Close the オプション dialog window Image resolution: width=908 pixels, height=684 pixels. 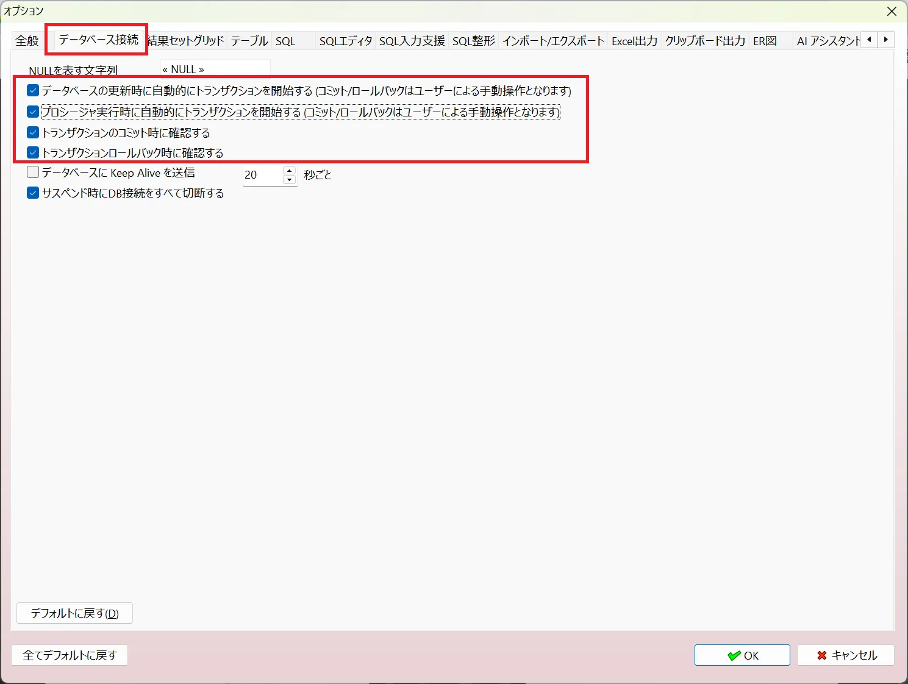pos(892,12)
